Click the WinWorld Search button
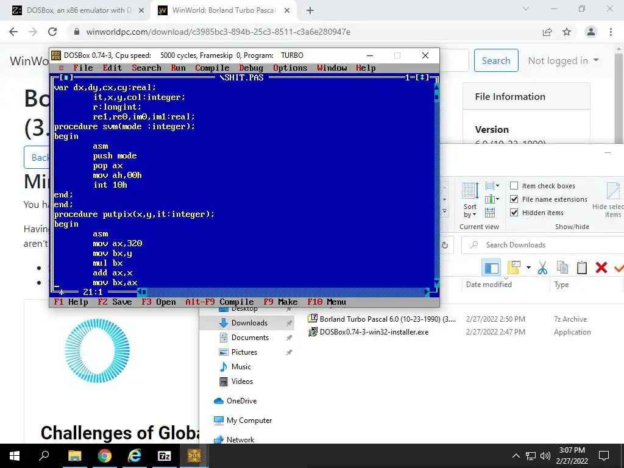 pyautogui.click(x=496, y=60)
